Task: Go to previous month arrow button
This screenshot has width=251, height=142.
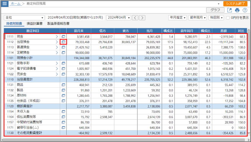Action: [135, 18]
